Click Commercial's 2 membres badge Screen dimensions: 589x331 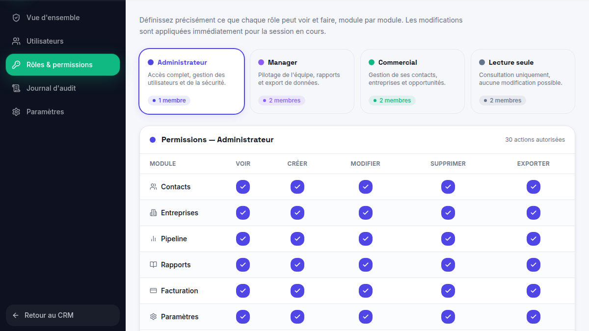point(392,101)
